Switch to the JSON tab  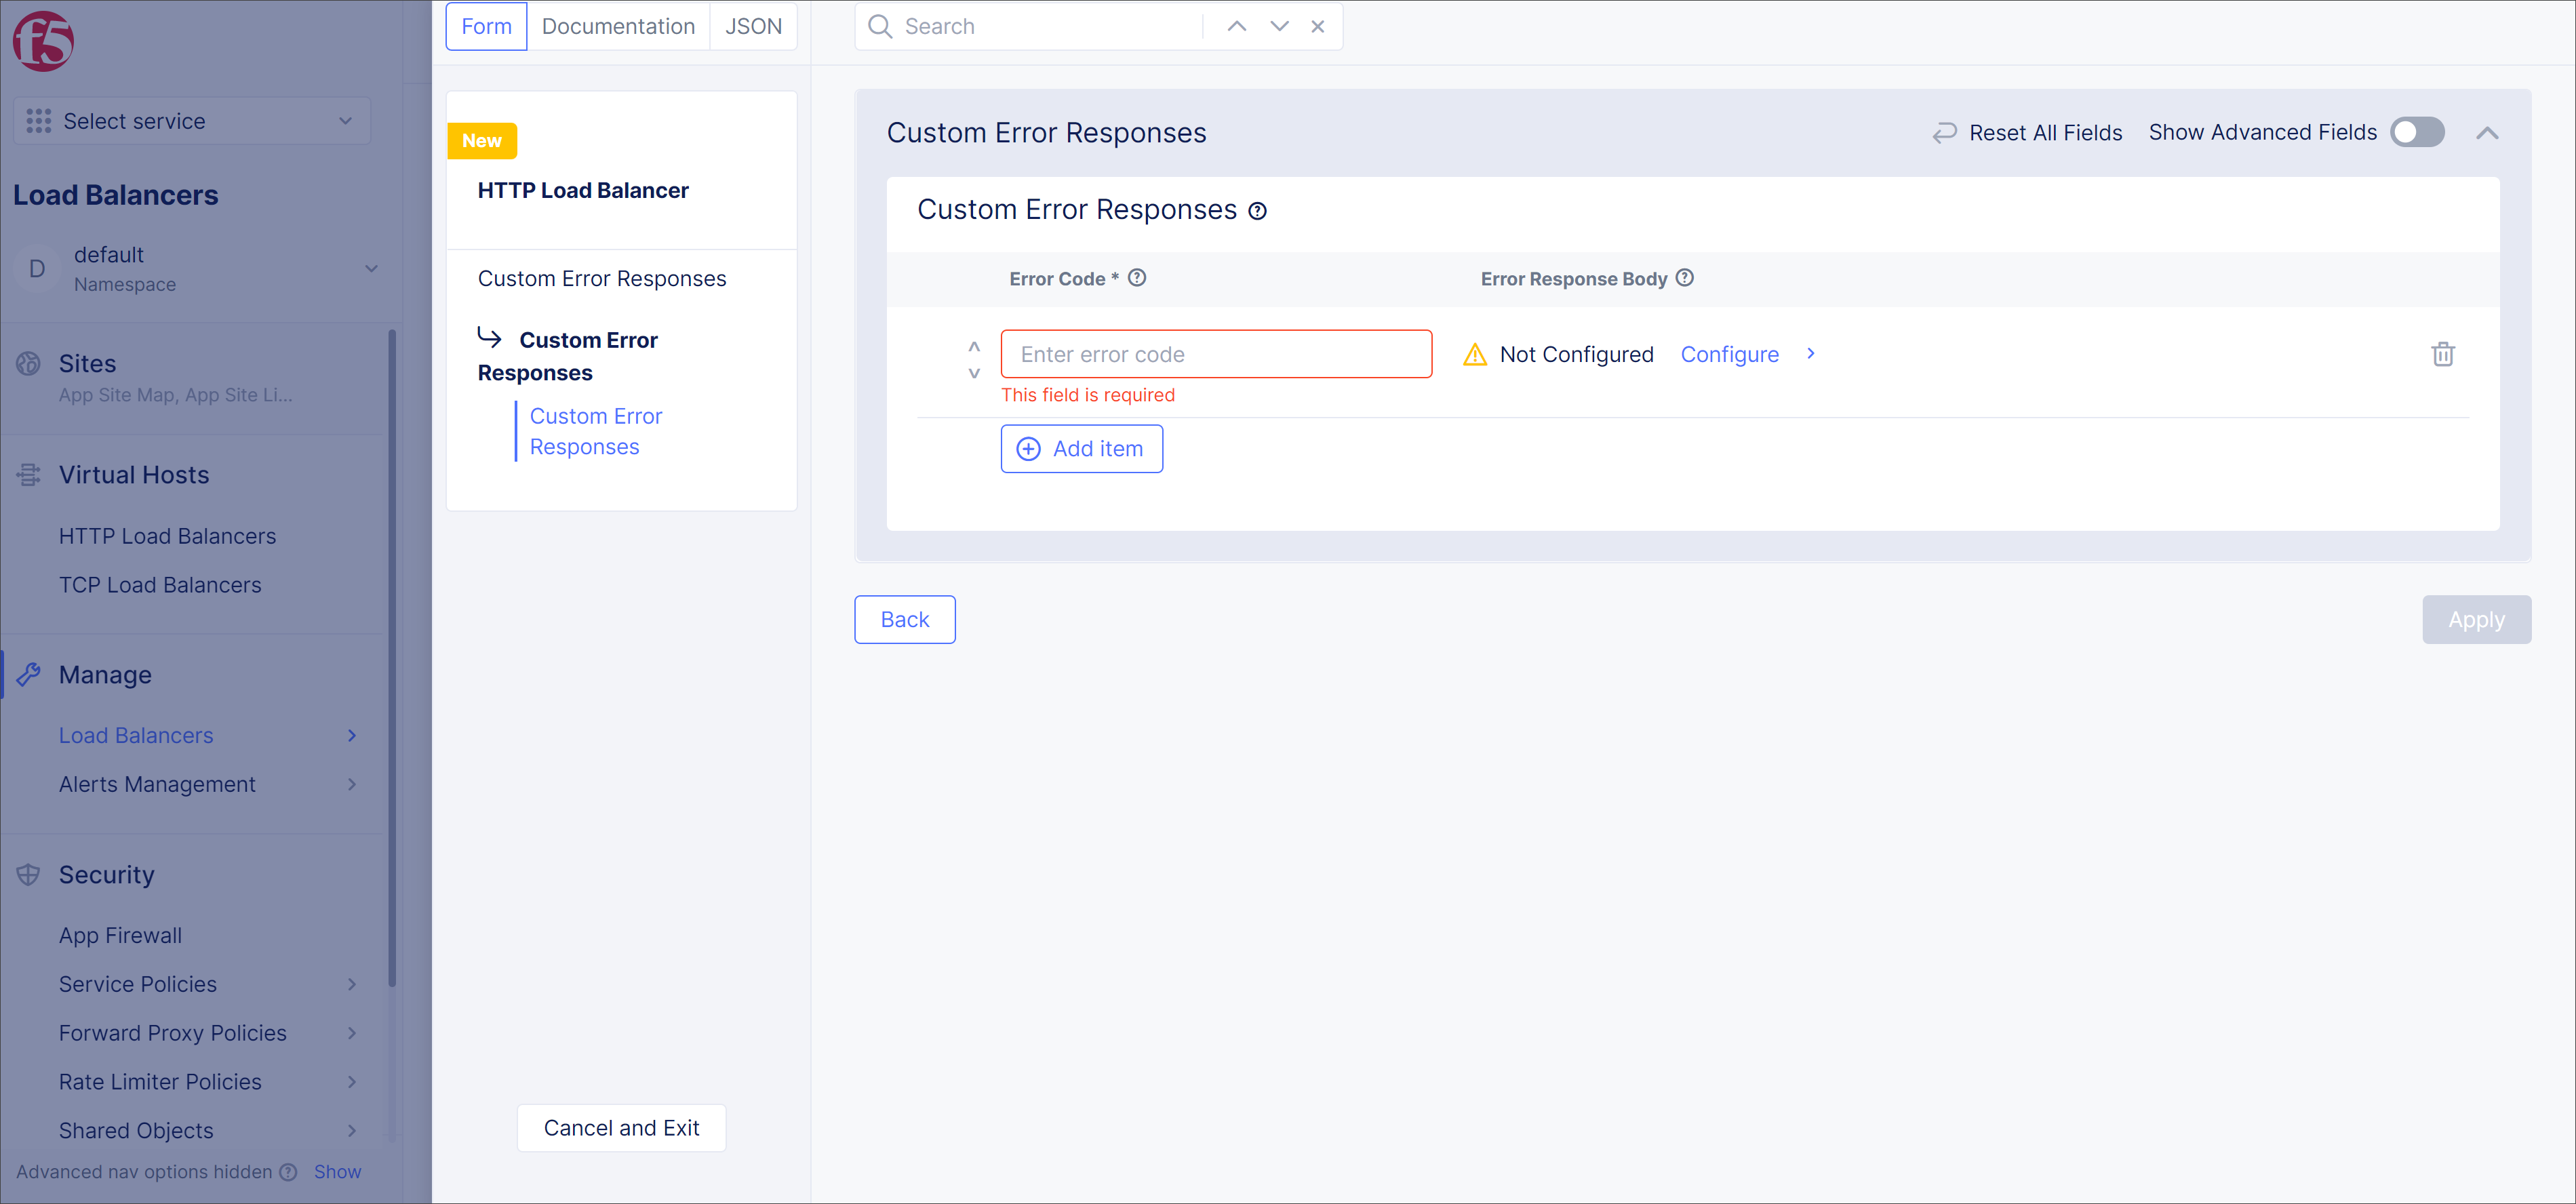point(753,26)
